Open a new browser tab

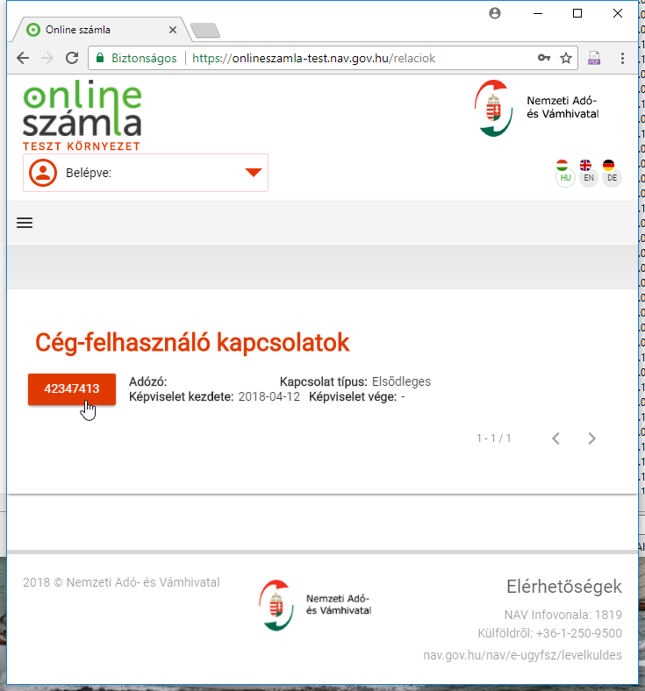(205, 31)
